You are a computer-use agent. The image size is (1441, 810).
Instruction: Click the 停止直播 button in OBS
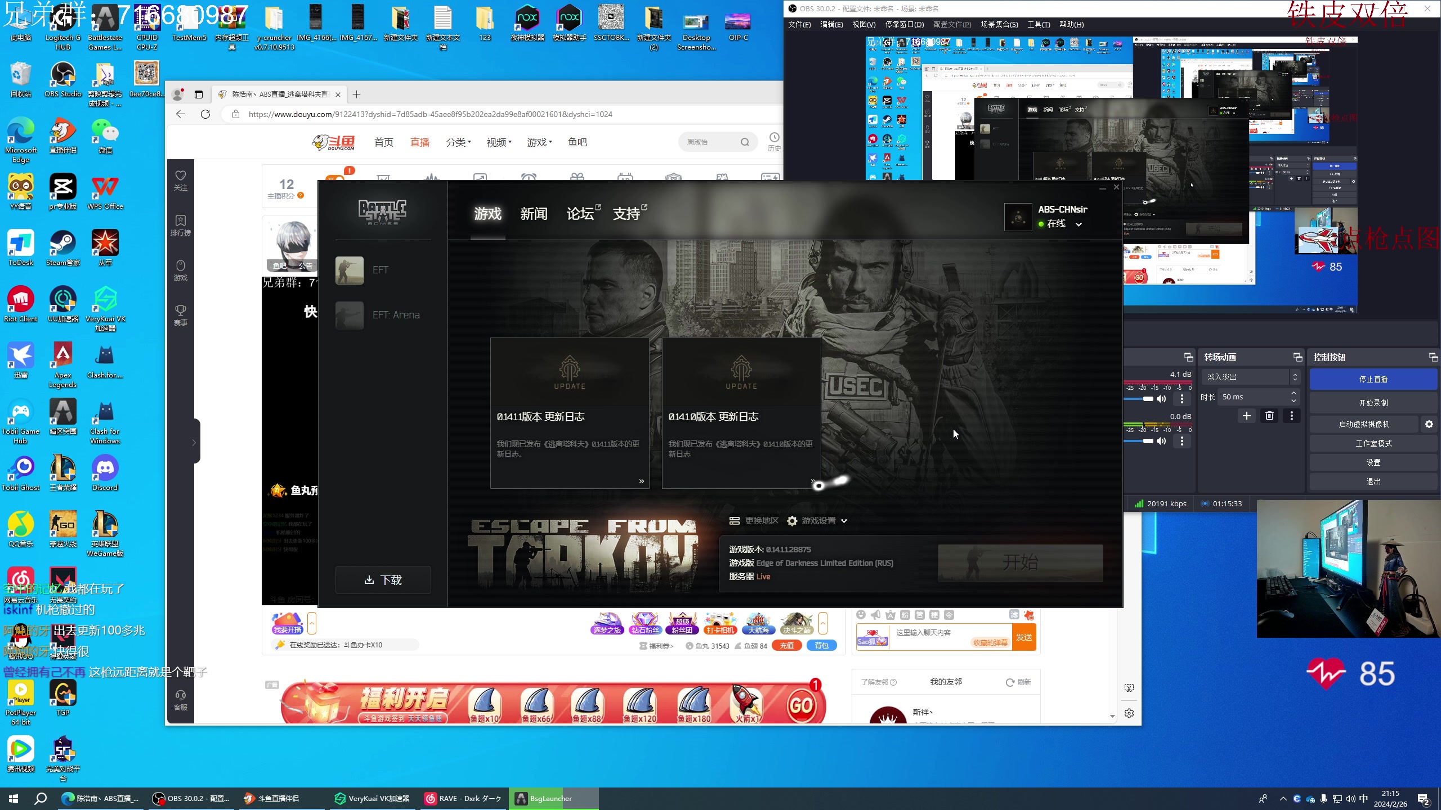pyautogui.click(x=1373, y=379)
